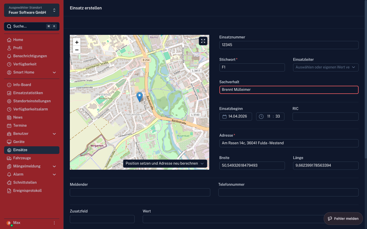The width and height of the screenshot is (367, 229).
Task: Open the calendar picker icon in Einsatzbeginn
Action: [x=225, y=117]
